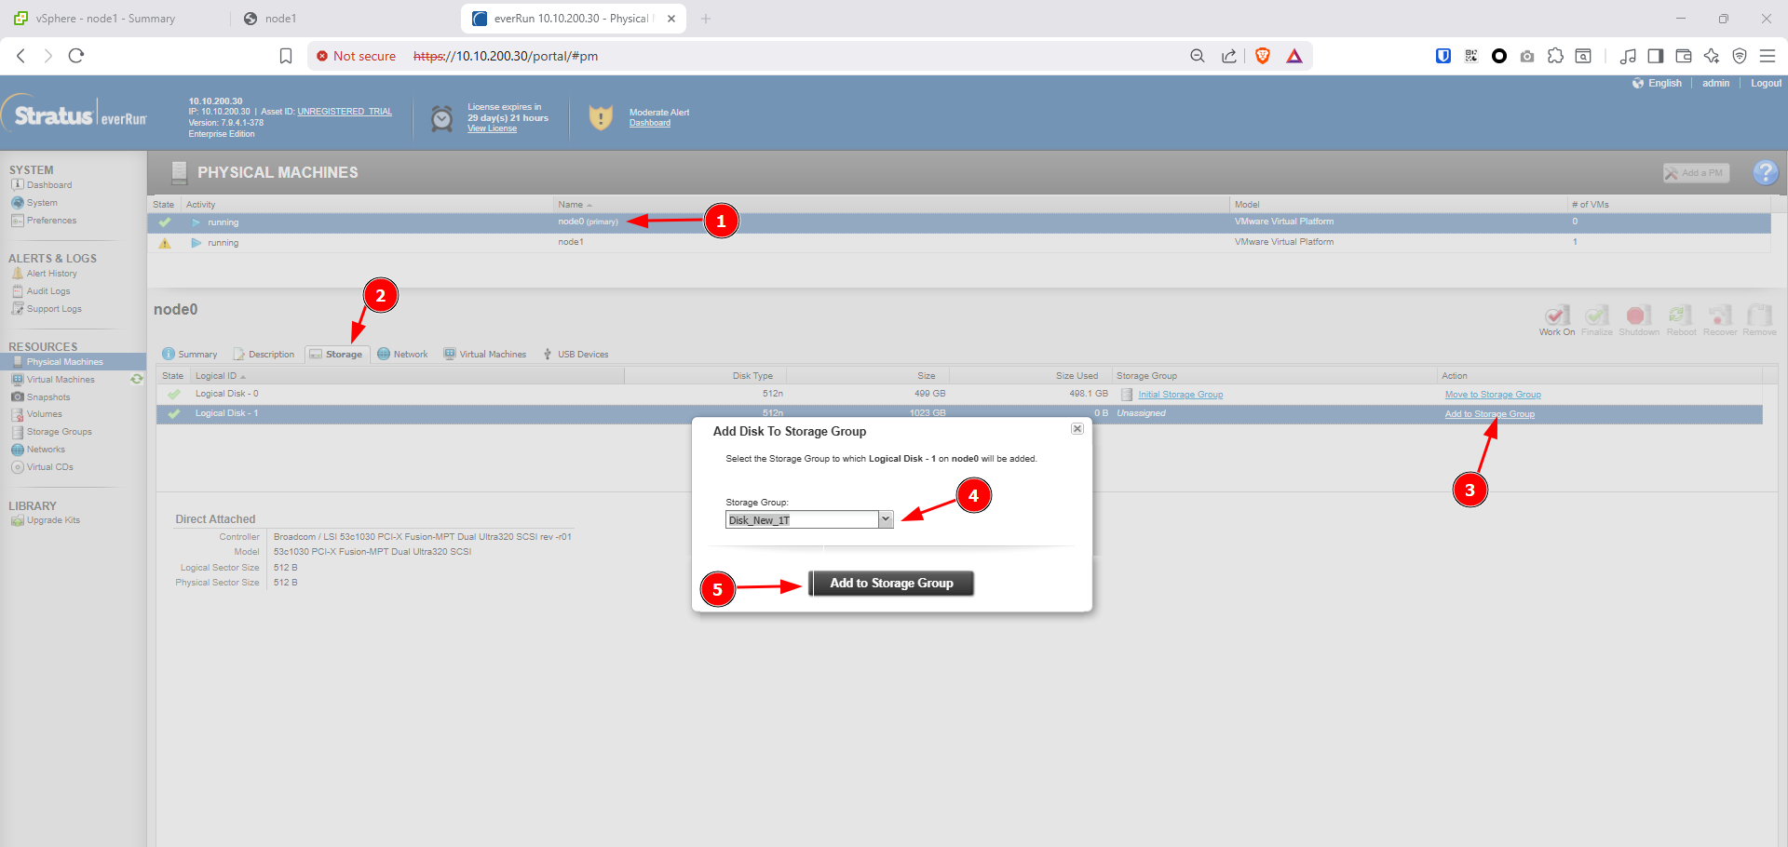Sort table by Name column header
The height and width of the screenshot is (847, 1788).
pos(571,205)
